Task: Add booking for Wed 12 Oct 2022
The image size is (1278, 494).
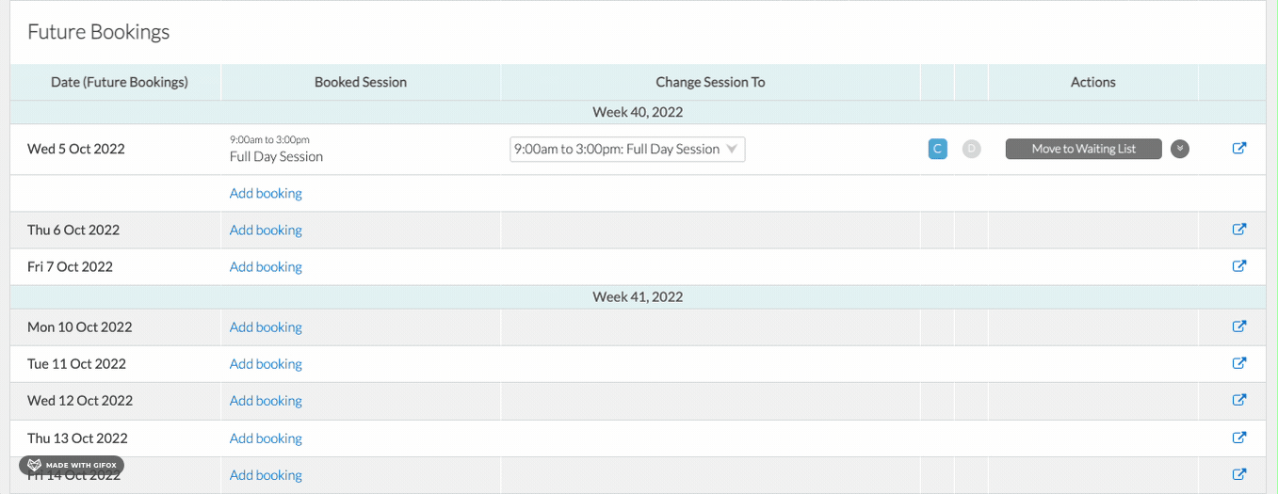Action: [266, 401]
